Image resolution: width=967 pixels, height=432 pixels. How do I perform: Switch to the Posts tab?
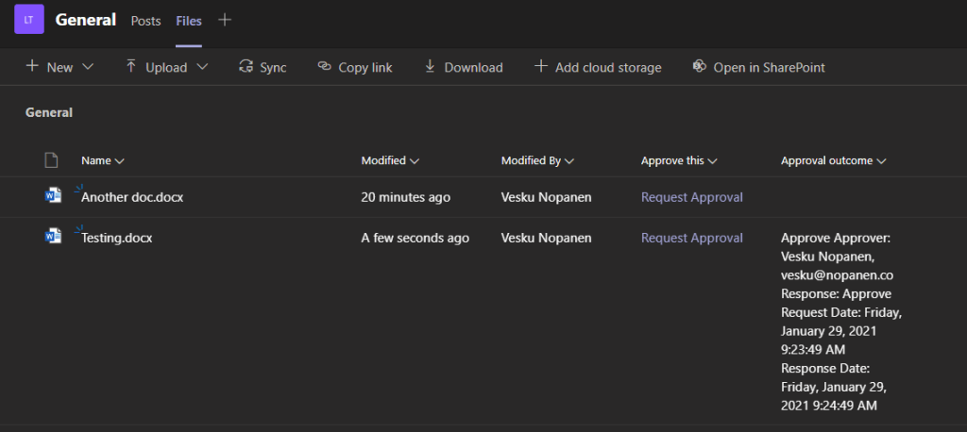tap(145, 21)
